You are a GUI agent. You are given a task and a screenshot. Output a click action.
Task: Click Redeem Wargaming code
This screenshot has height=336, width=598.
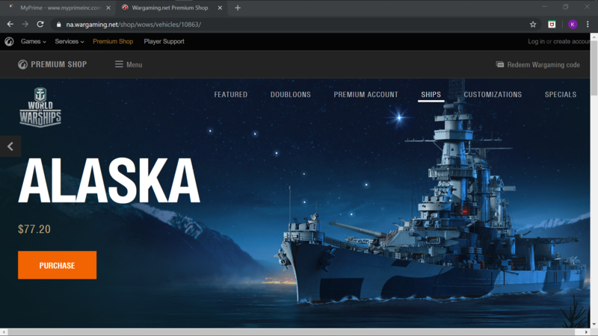coord(538,64)
